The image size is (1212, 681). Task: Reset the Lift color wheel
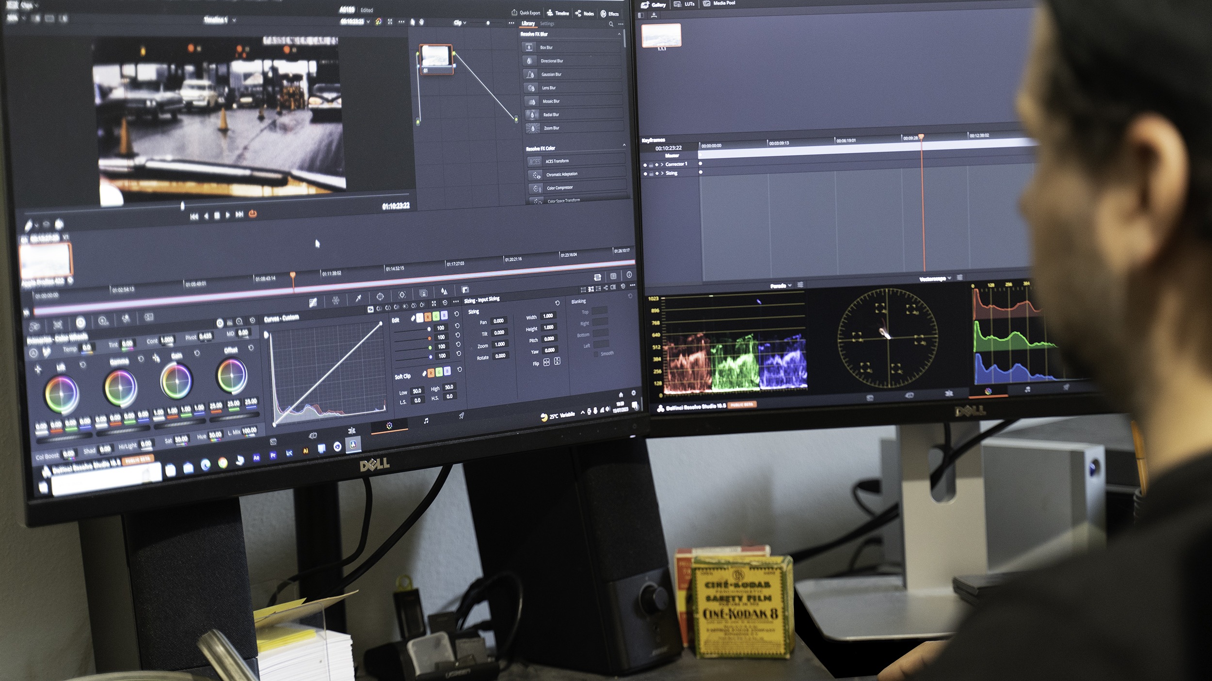tap(83, 365)
